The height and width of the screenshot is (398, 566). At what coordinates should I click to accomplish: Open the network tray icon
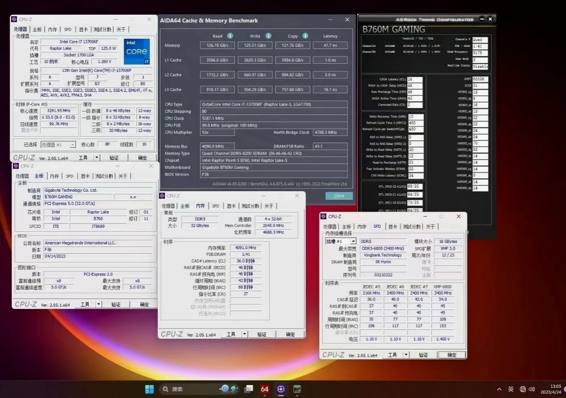coord(523,389)
